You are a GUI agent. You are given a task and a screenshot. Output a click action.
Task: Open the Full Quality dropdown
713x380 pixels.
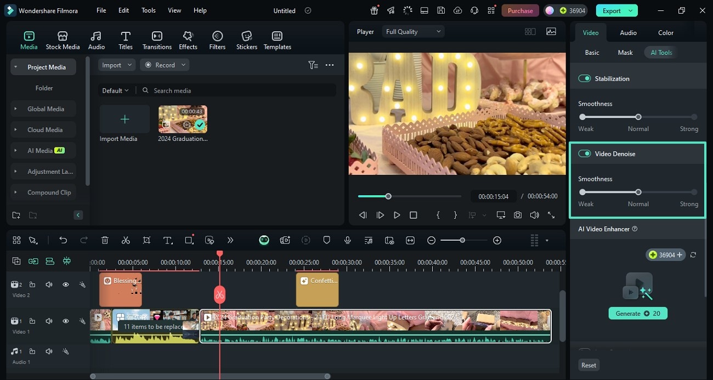(x=413, y=32)
